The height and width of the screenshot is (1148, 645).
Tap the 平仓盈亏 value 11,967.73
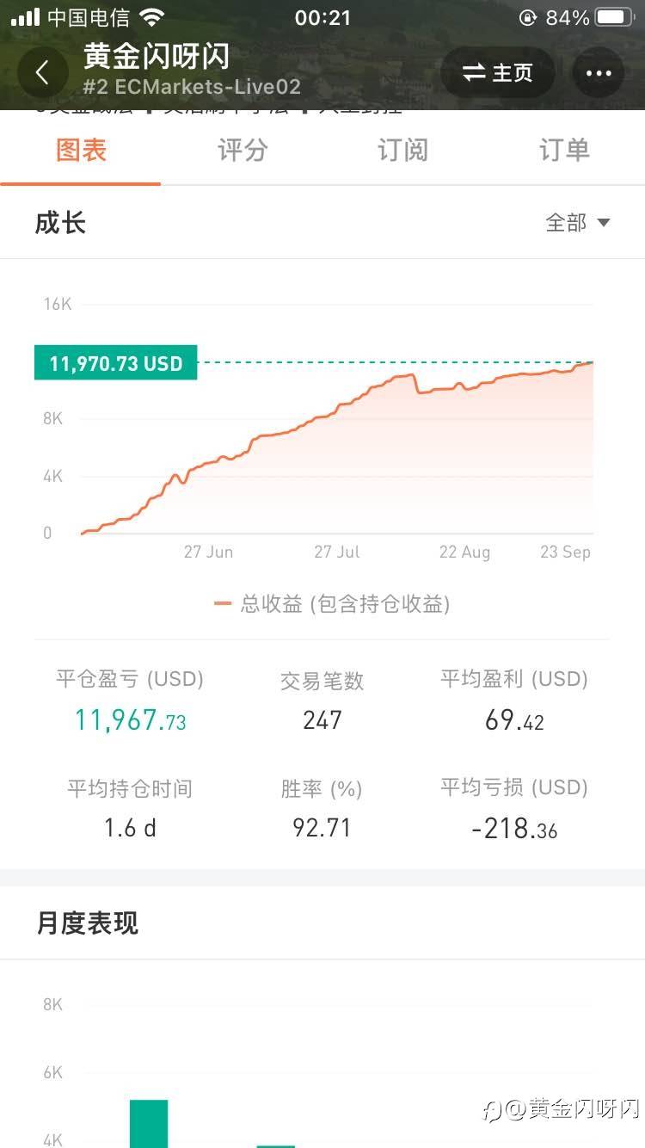(130, 720)
